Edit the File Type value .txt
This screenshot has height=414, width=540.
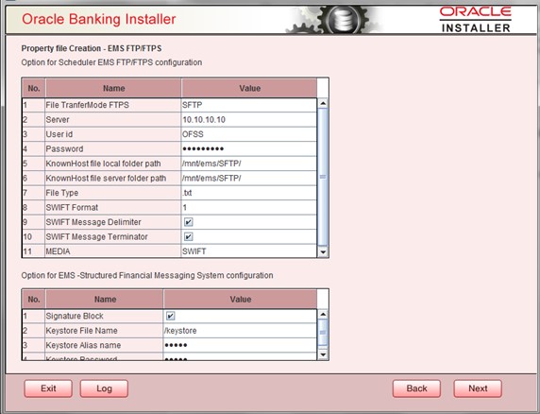click(248, 193)
